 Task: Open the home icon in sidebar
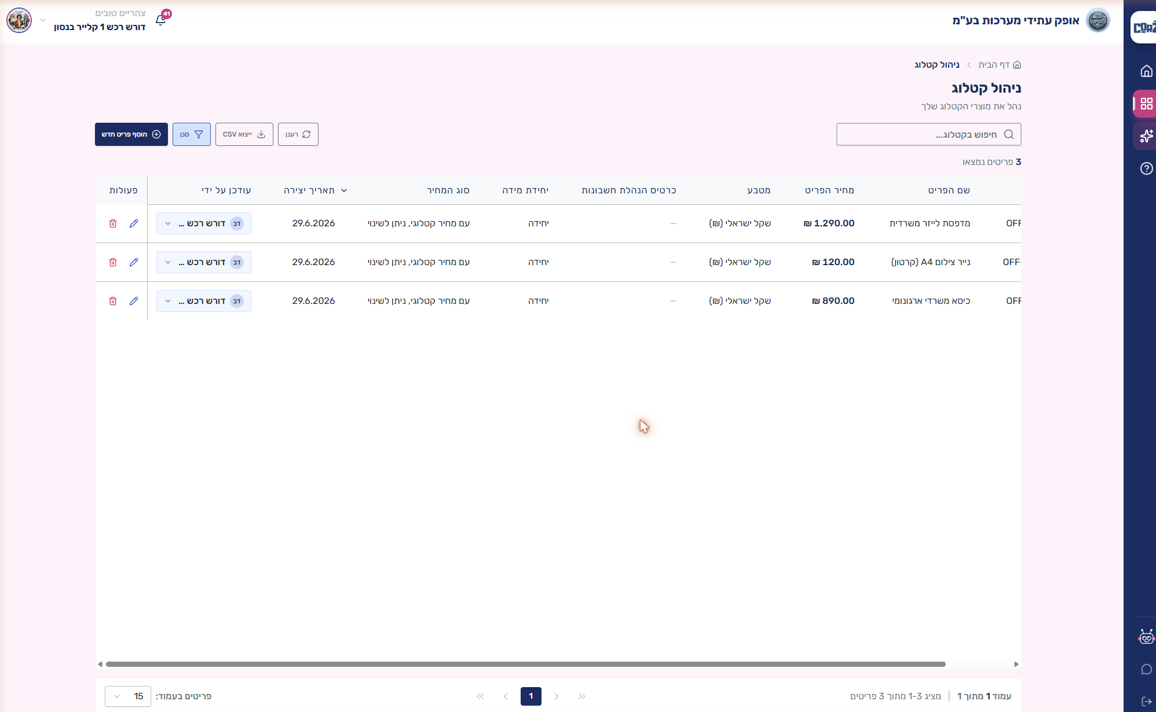click(1146, 71)
